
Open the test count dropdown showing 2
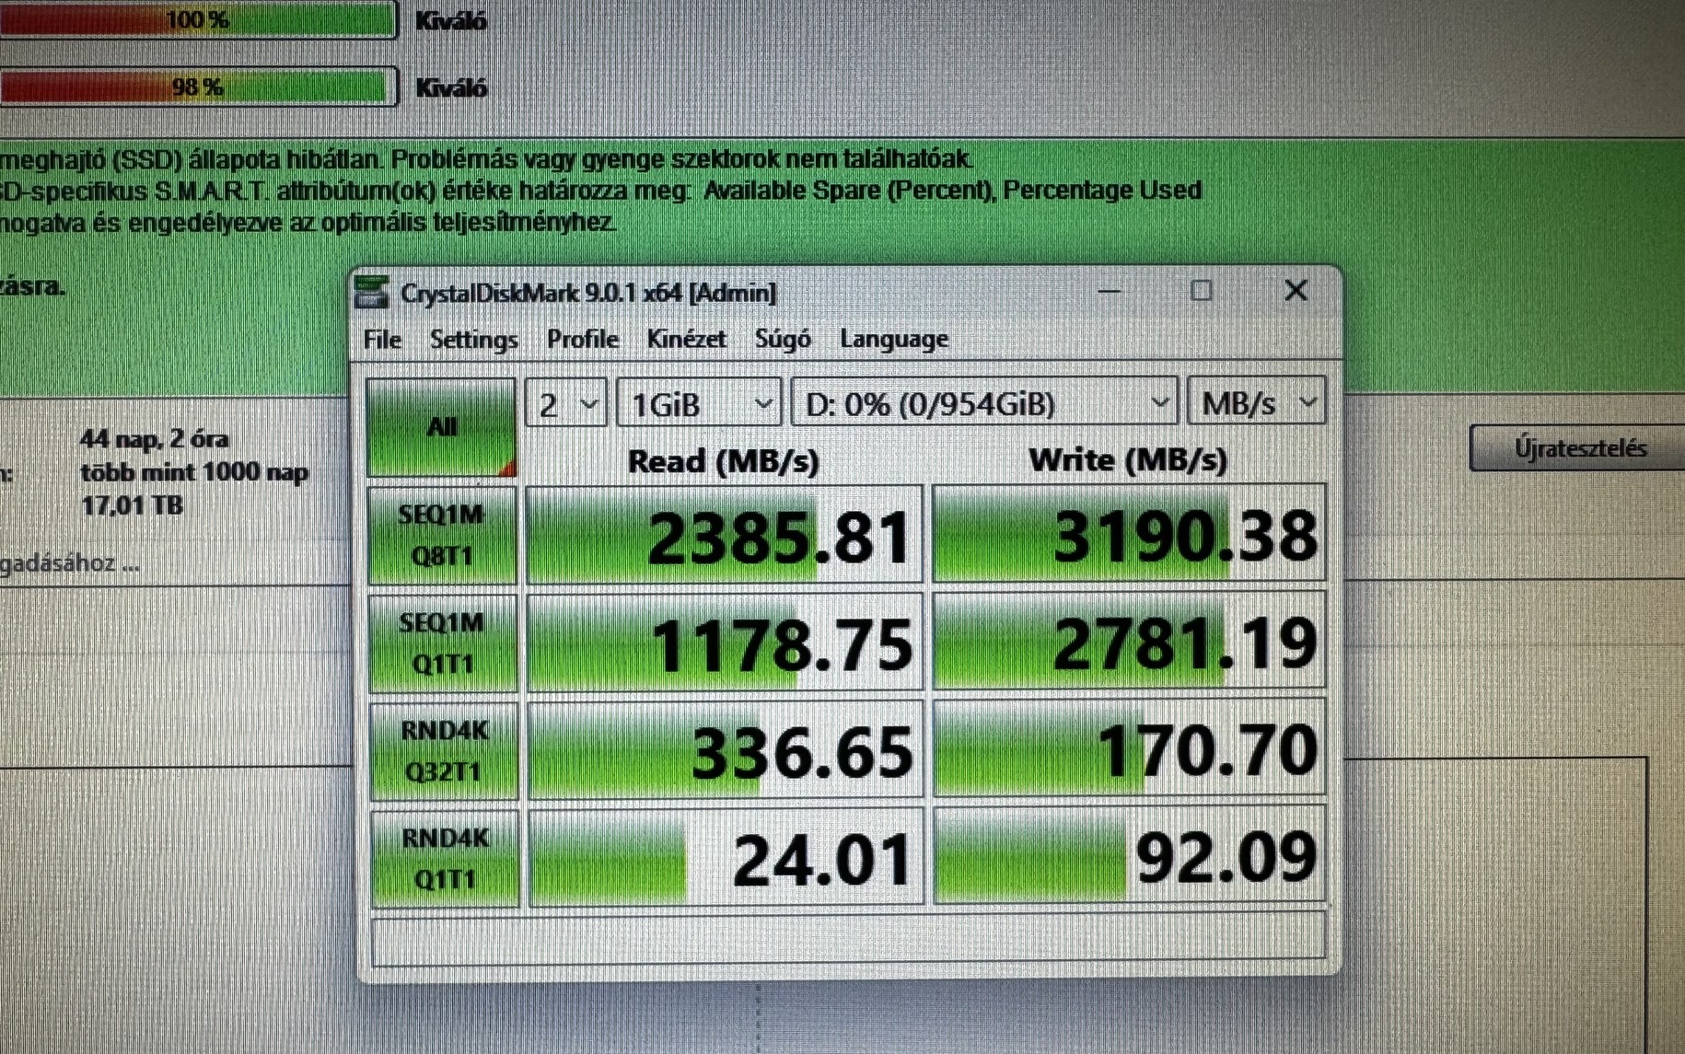566,403
